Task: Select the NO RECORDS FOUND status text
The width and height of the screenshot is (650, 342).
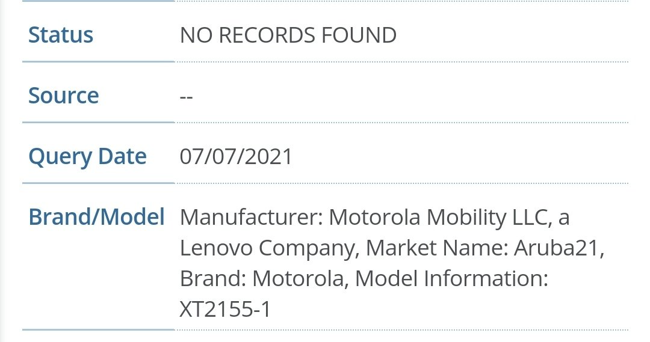Action: pos(288,35)
